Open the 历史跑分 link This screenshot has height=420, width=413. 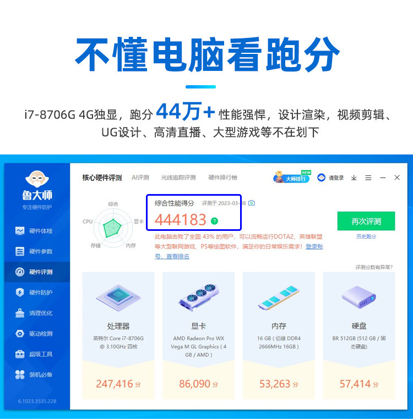pyautogui.click(x=366, y=236)
